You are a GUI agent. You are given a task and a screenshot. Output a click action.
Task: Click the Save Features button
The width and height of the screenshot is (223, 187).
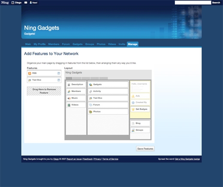[x=145, y=149]
